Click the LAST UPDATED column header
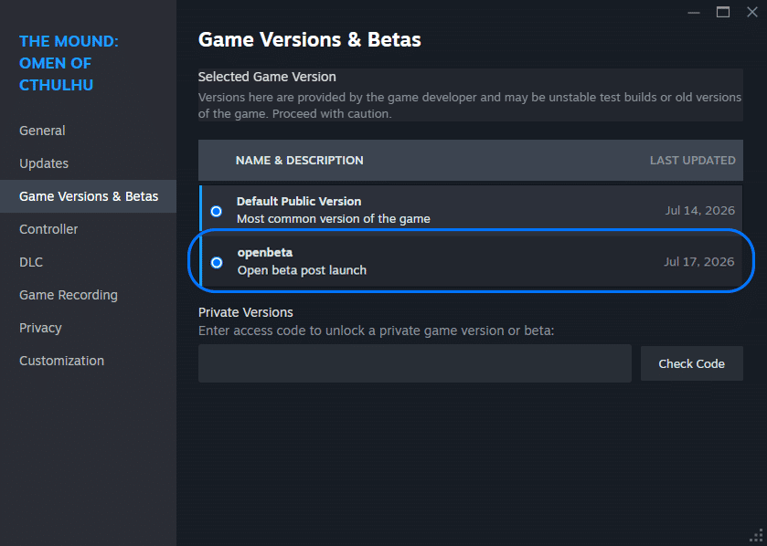Image resolution: width=767 pixels, height=546 pixels. tap(693, 161)
